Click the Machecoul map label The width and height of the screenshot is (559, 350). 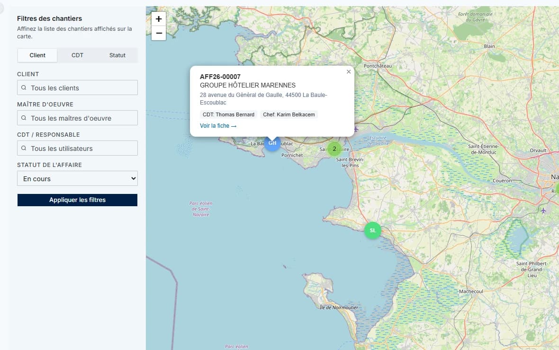point(471,291)
